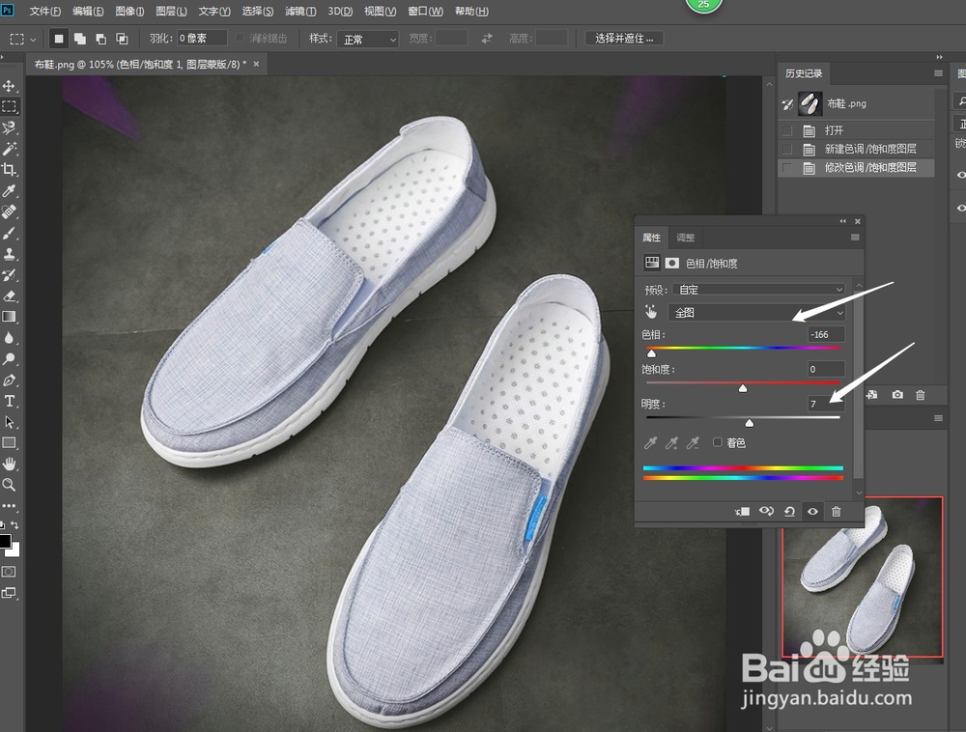Select the Eraser tool
This screenshot has width=966, height=732.
point(10,296)
